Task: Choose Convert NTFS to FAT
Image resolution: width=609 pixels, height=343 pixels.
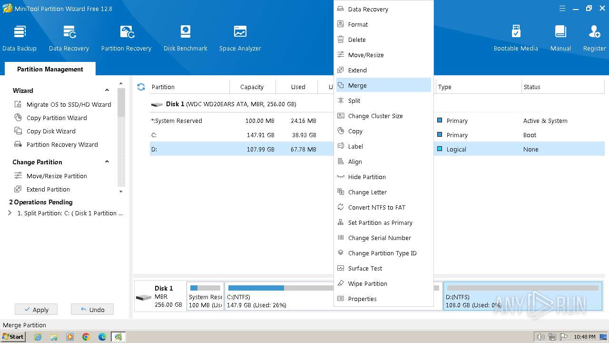Action: (x=383, y=207)
